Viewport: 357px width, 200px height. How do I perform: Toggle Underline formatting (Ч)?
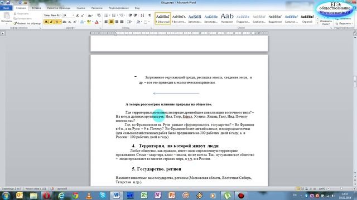pos(56,22)
